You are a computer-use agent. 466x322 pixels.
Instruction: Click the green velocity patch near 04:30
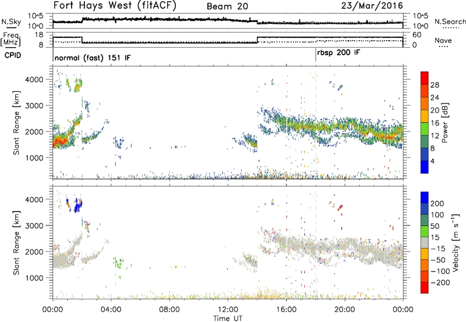click(x=118, y=263)
